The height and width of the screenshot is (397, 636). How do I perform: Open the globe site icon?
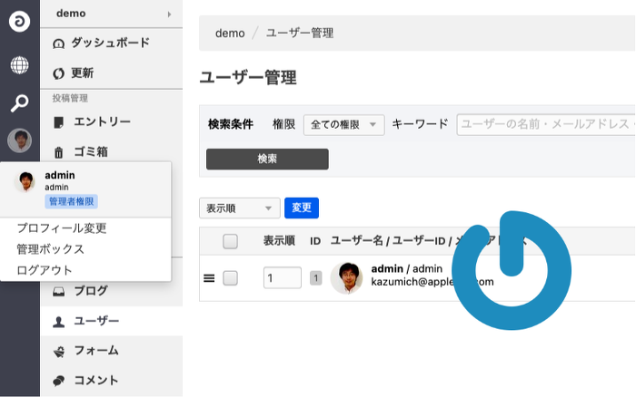pos(19,64)
